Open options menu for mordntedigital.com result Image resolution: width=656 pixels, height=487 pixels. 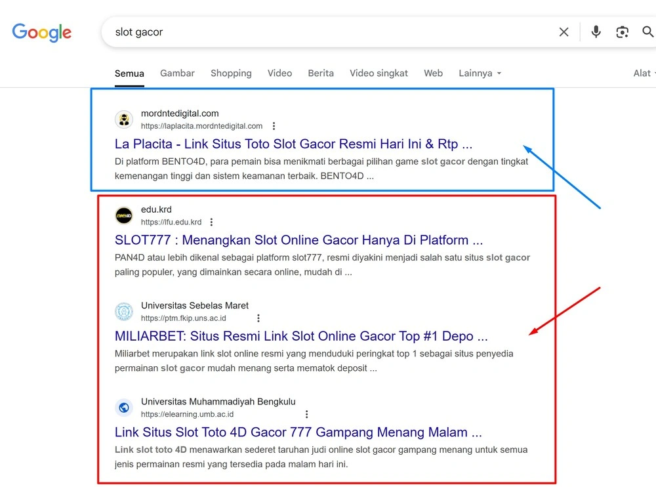[x=274, y=126]
